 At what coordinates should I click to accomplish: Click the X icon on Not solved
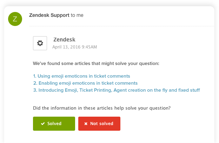click(86, 124)
